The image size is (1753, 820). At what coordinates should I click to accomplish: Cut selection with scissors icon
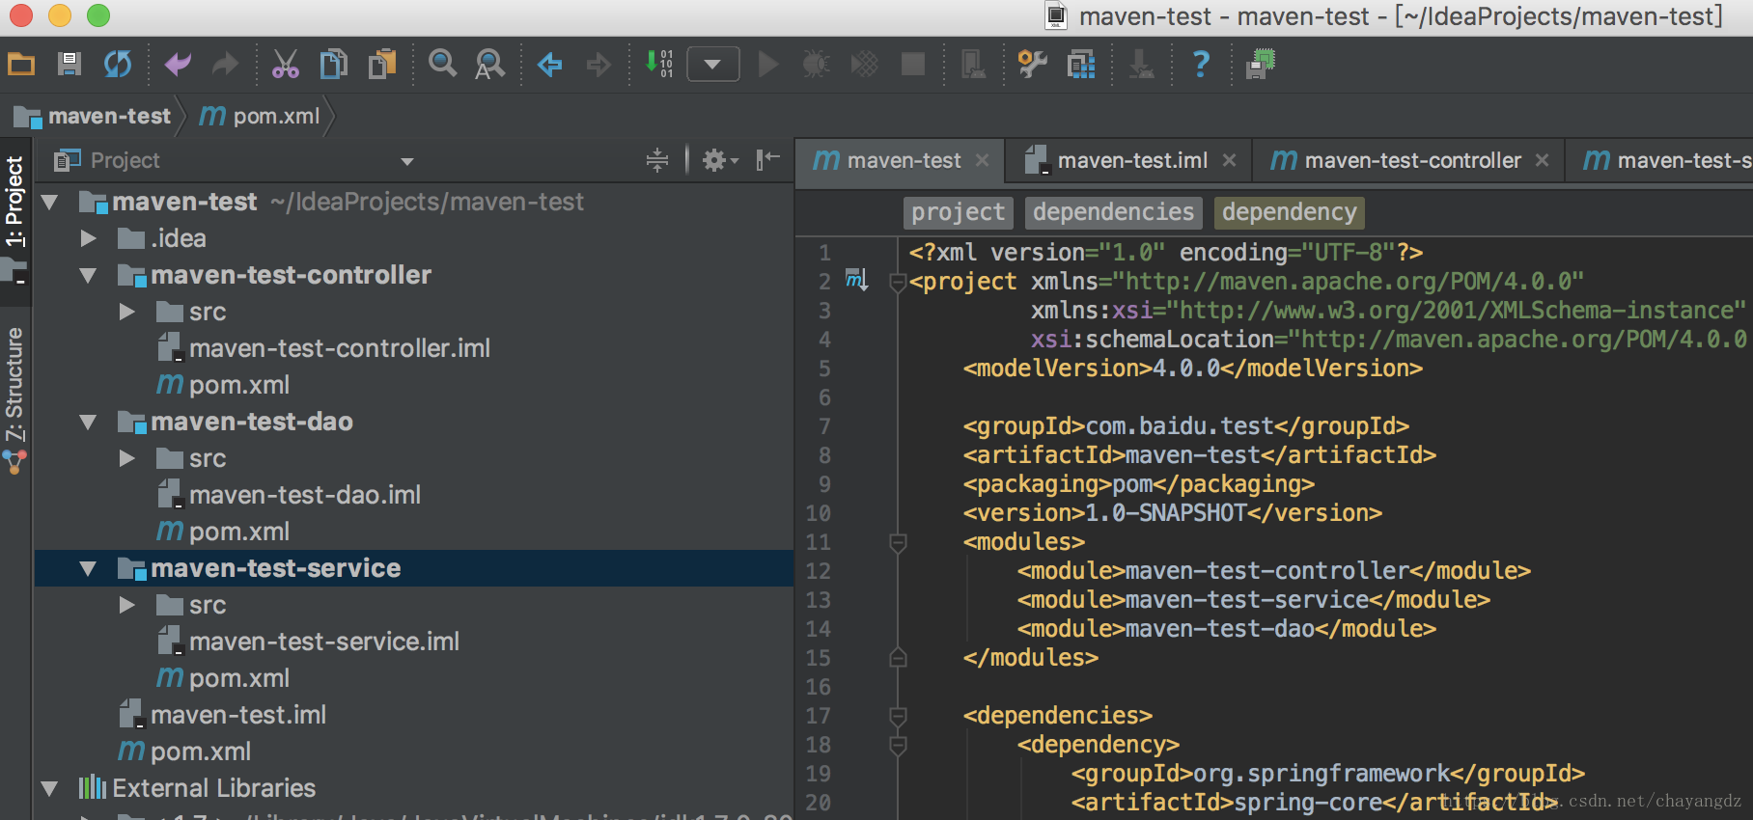point(285,65)
